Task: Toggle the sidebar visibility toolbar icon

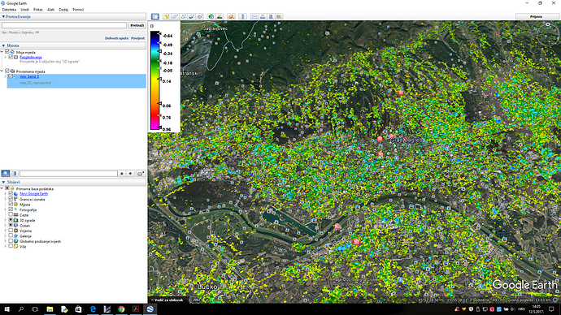Action: 155,16
